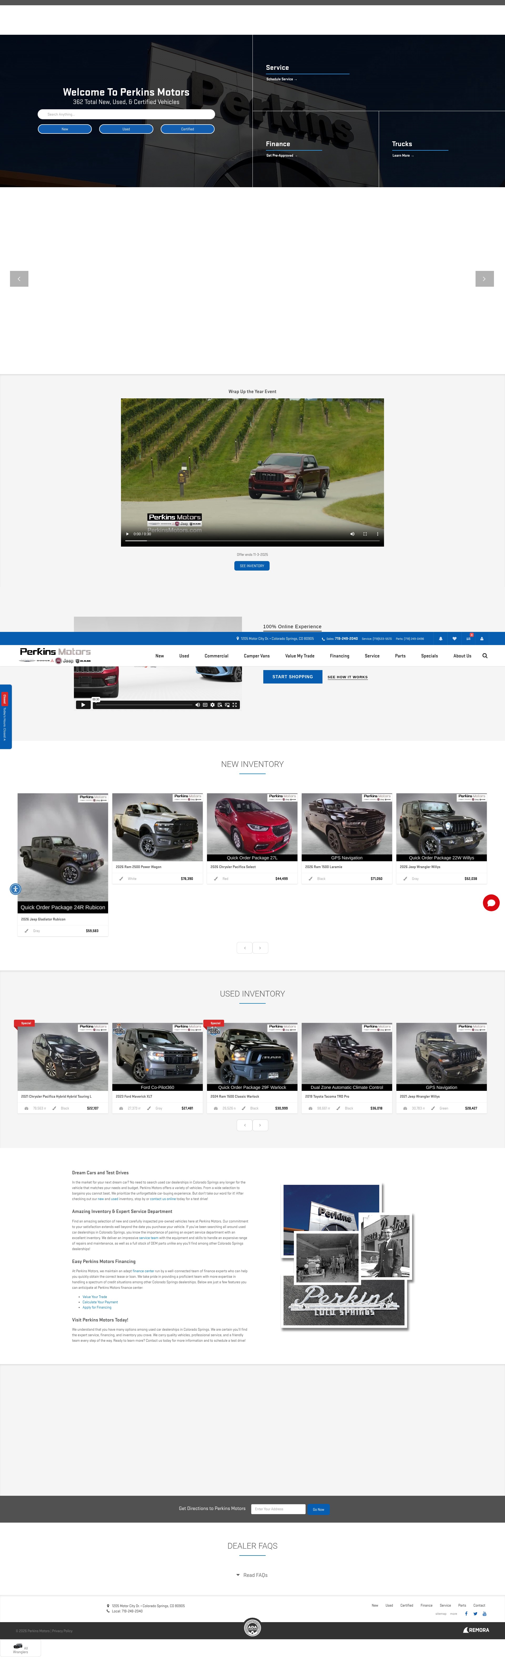Open the Used menu in navigation bar

click(x=184, y=656)
